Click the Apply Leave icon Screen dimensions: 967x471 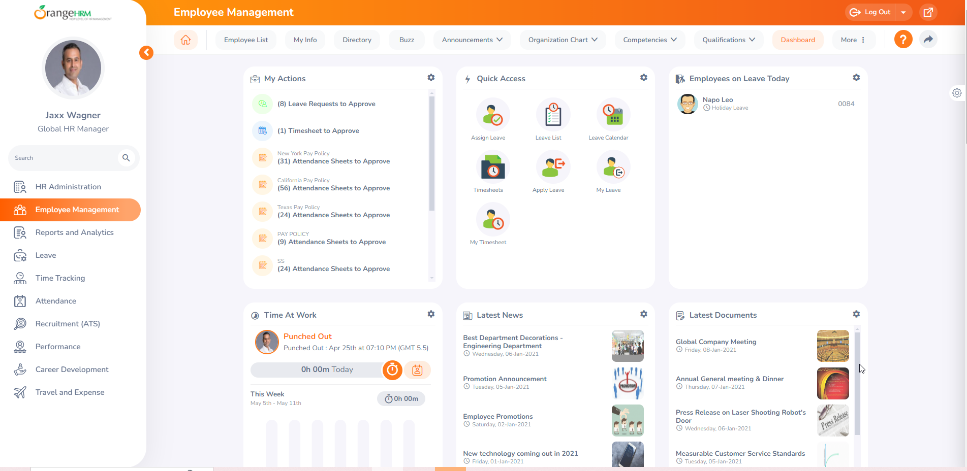[552, 167]
